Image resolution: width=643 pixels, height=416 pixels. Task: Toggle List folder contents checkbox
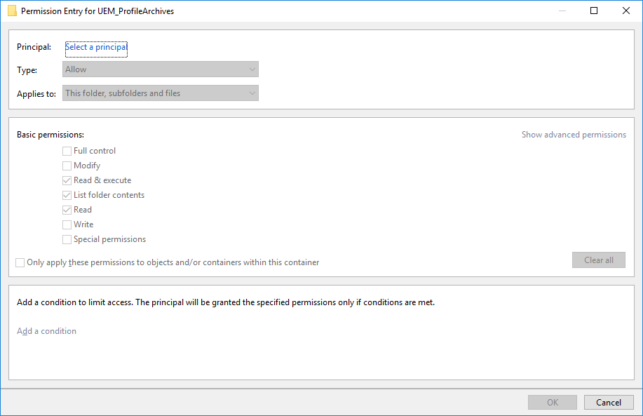click(67, 195)
